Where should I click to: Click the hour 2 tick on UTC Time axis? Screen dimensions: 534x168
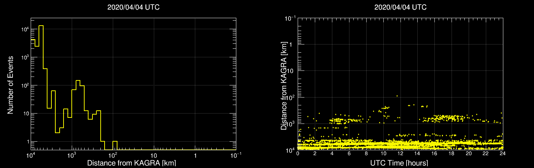(x=315, y=153)
